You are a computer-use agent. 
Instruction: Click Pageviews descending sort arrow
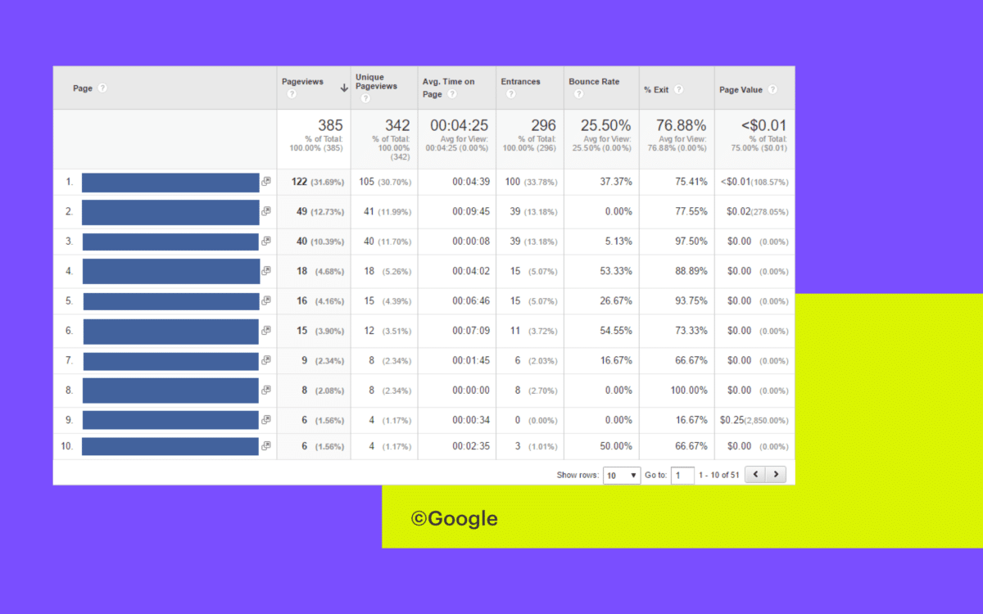344,88
